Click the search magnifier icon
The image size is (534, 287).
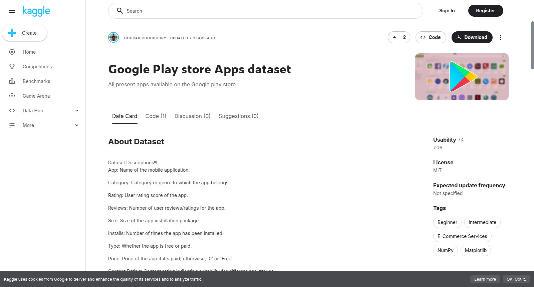[120, 11]
